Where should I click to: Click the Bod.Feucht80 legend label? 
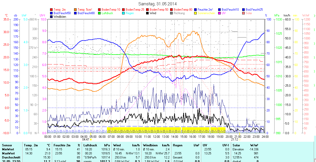[x=86, y=13]
